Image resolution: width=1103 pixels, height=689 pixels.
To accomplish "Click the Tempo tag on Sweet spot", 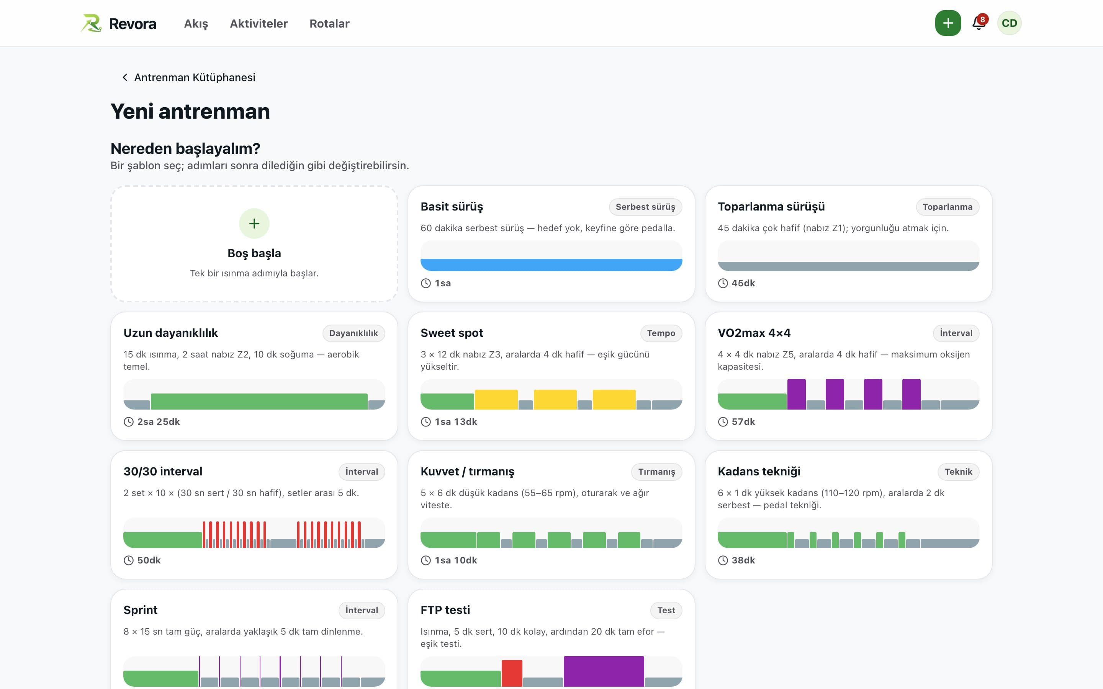I will (661, 333).
